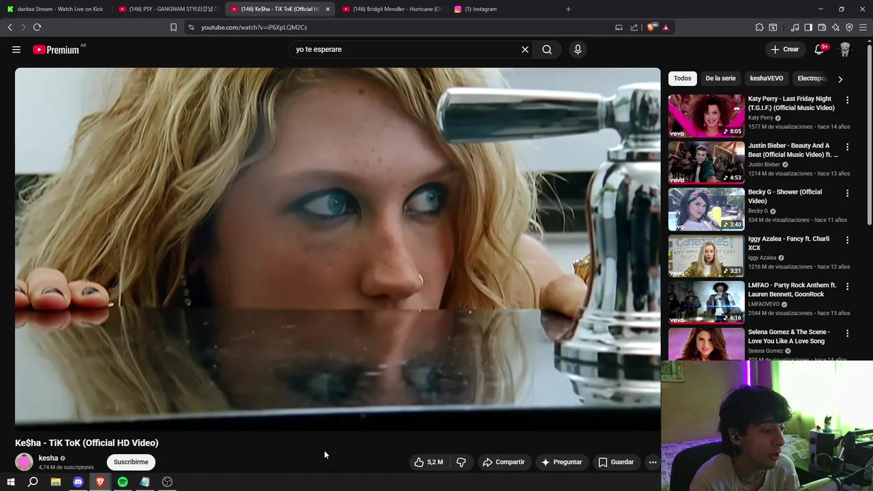The width and height of the screenshot is (873, 491).
Task: Open the account avatar menu
Action: (x=845, y=49)
